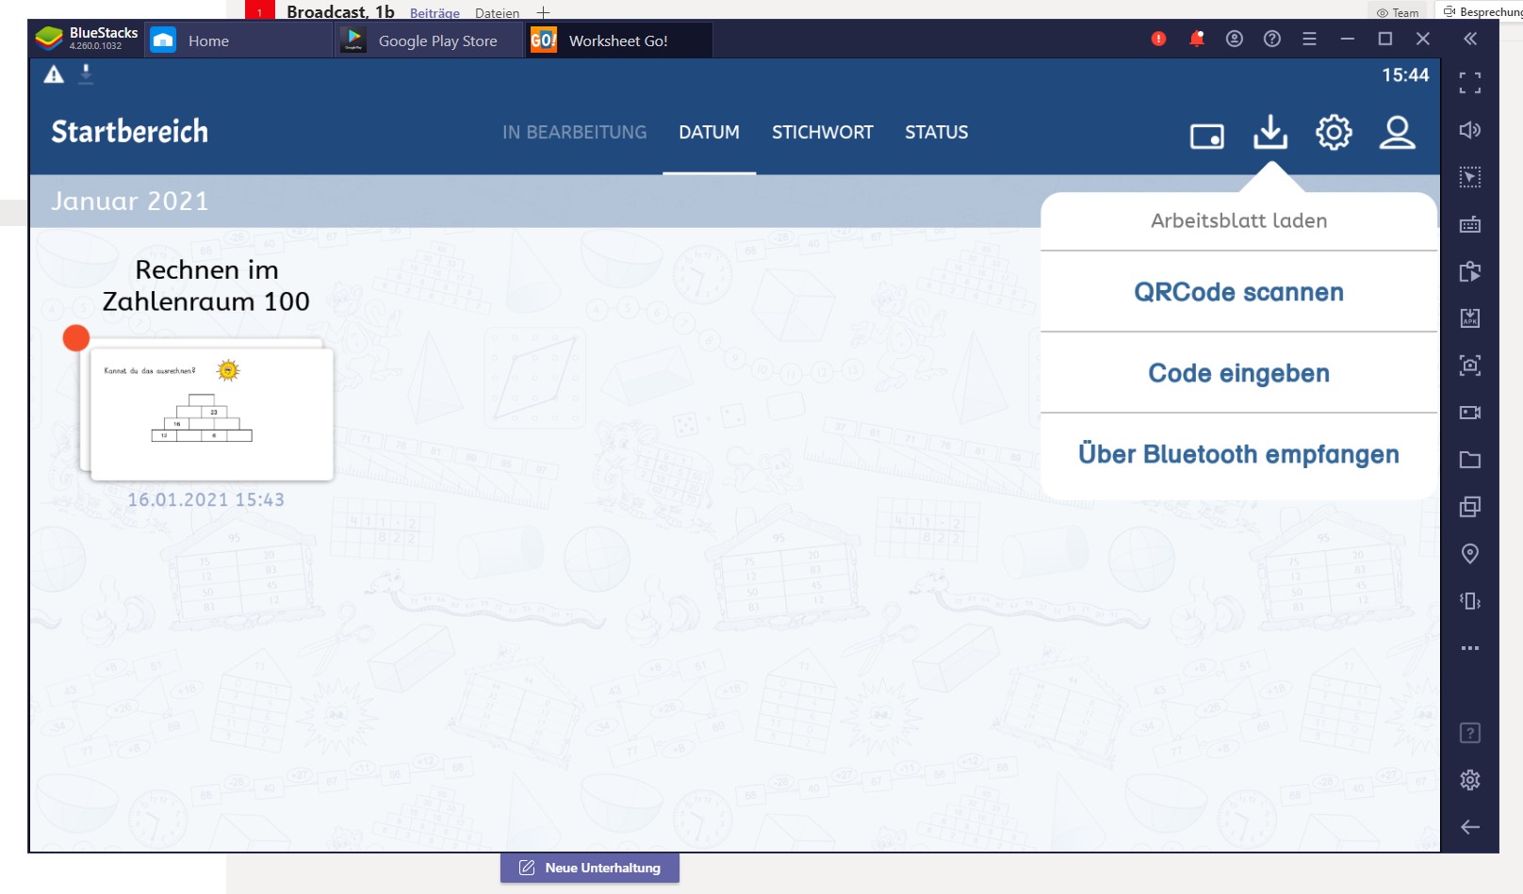This screenshot has width=1523, height=894.
Task: Click the BlueStacks location pin icon
Action: tap(1469, 554)
